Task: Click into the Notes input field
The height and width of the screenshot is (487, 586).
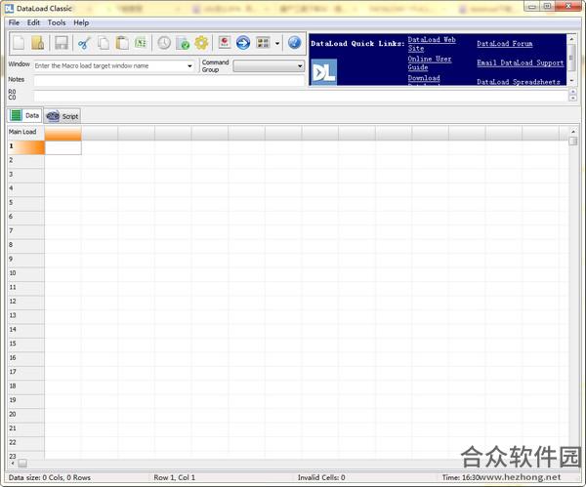Action: [169, 80]
